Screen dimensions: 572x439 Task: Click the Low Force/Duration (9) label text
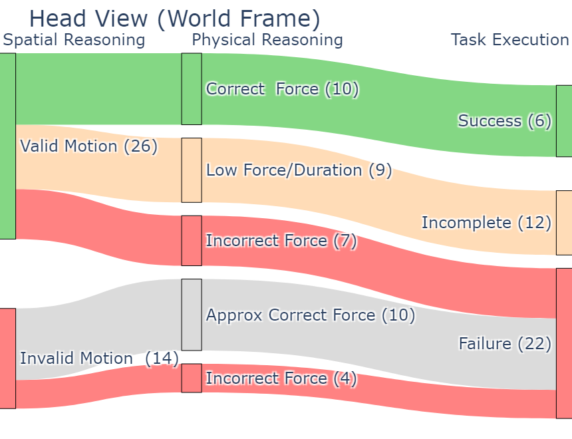(x=299, y=170)
